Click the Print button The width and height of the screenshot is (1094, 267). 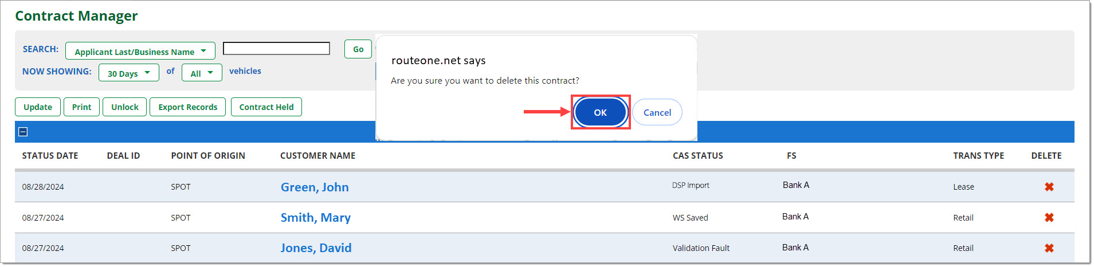click(x=81, y=107)
